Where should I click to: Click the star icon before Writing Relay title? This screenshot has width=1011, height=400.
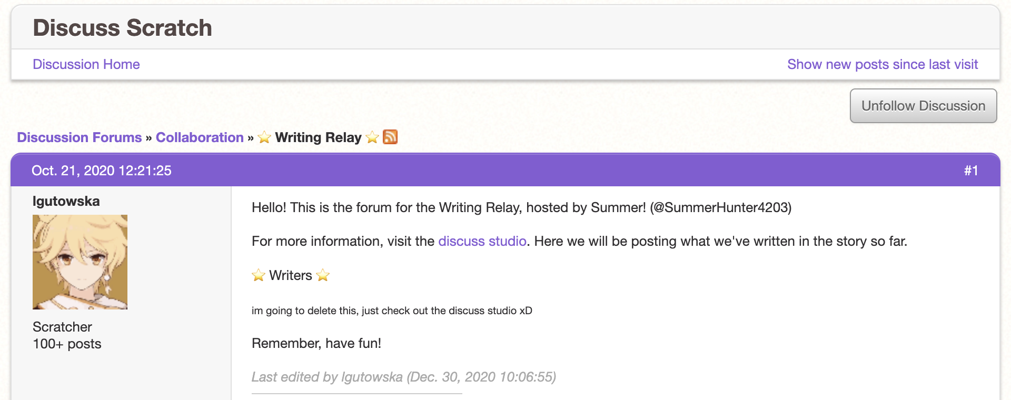click(264, 137)
